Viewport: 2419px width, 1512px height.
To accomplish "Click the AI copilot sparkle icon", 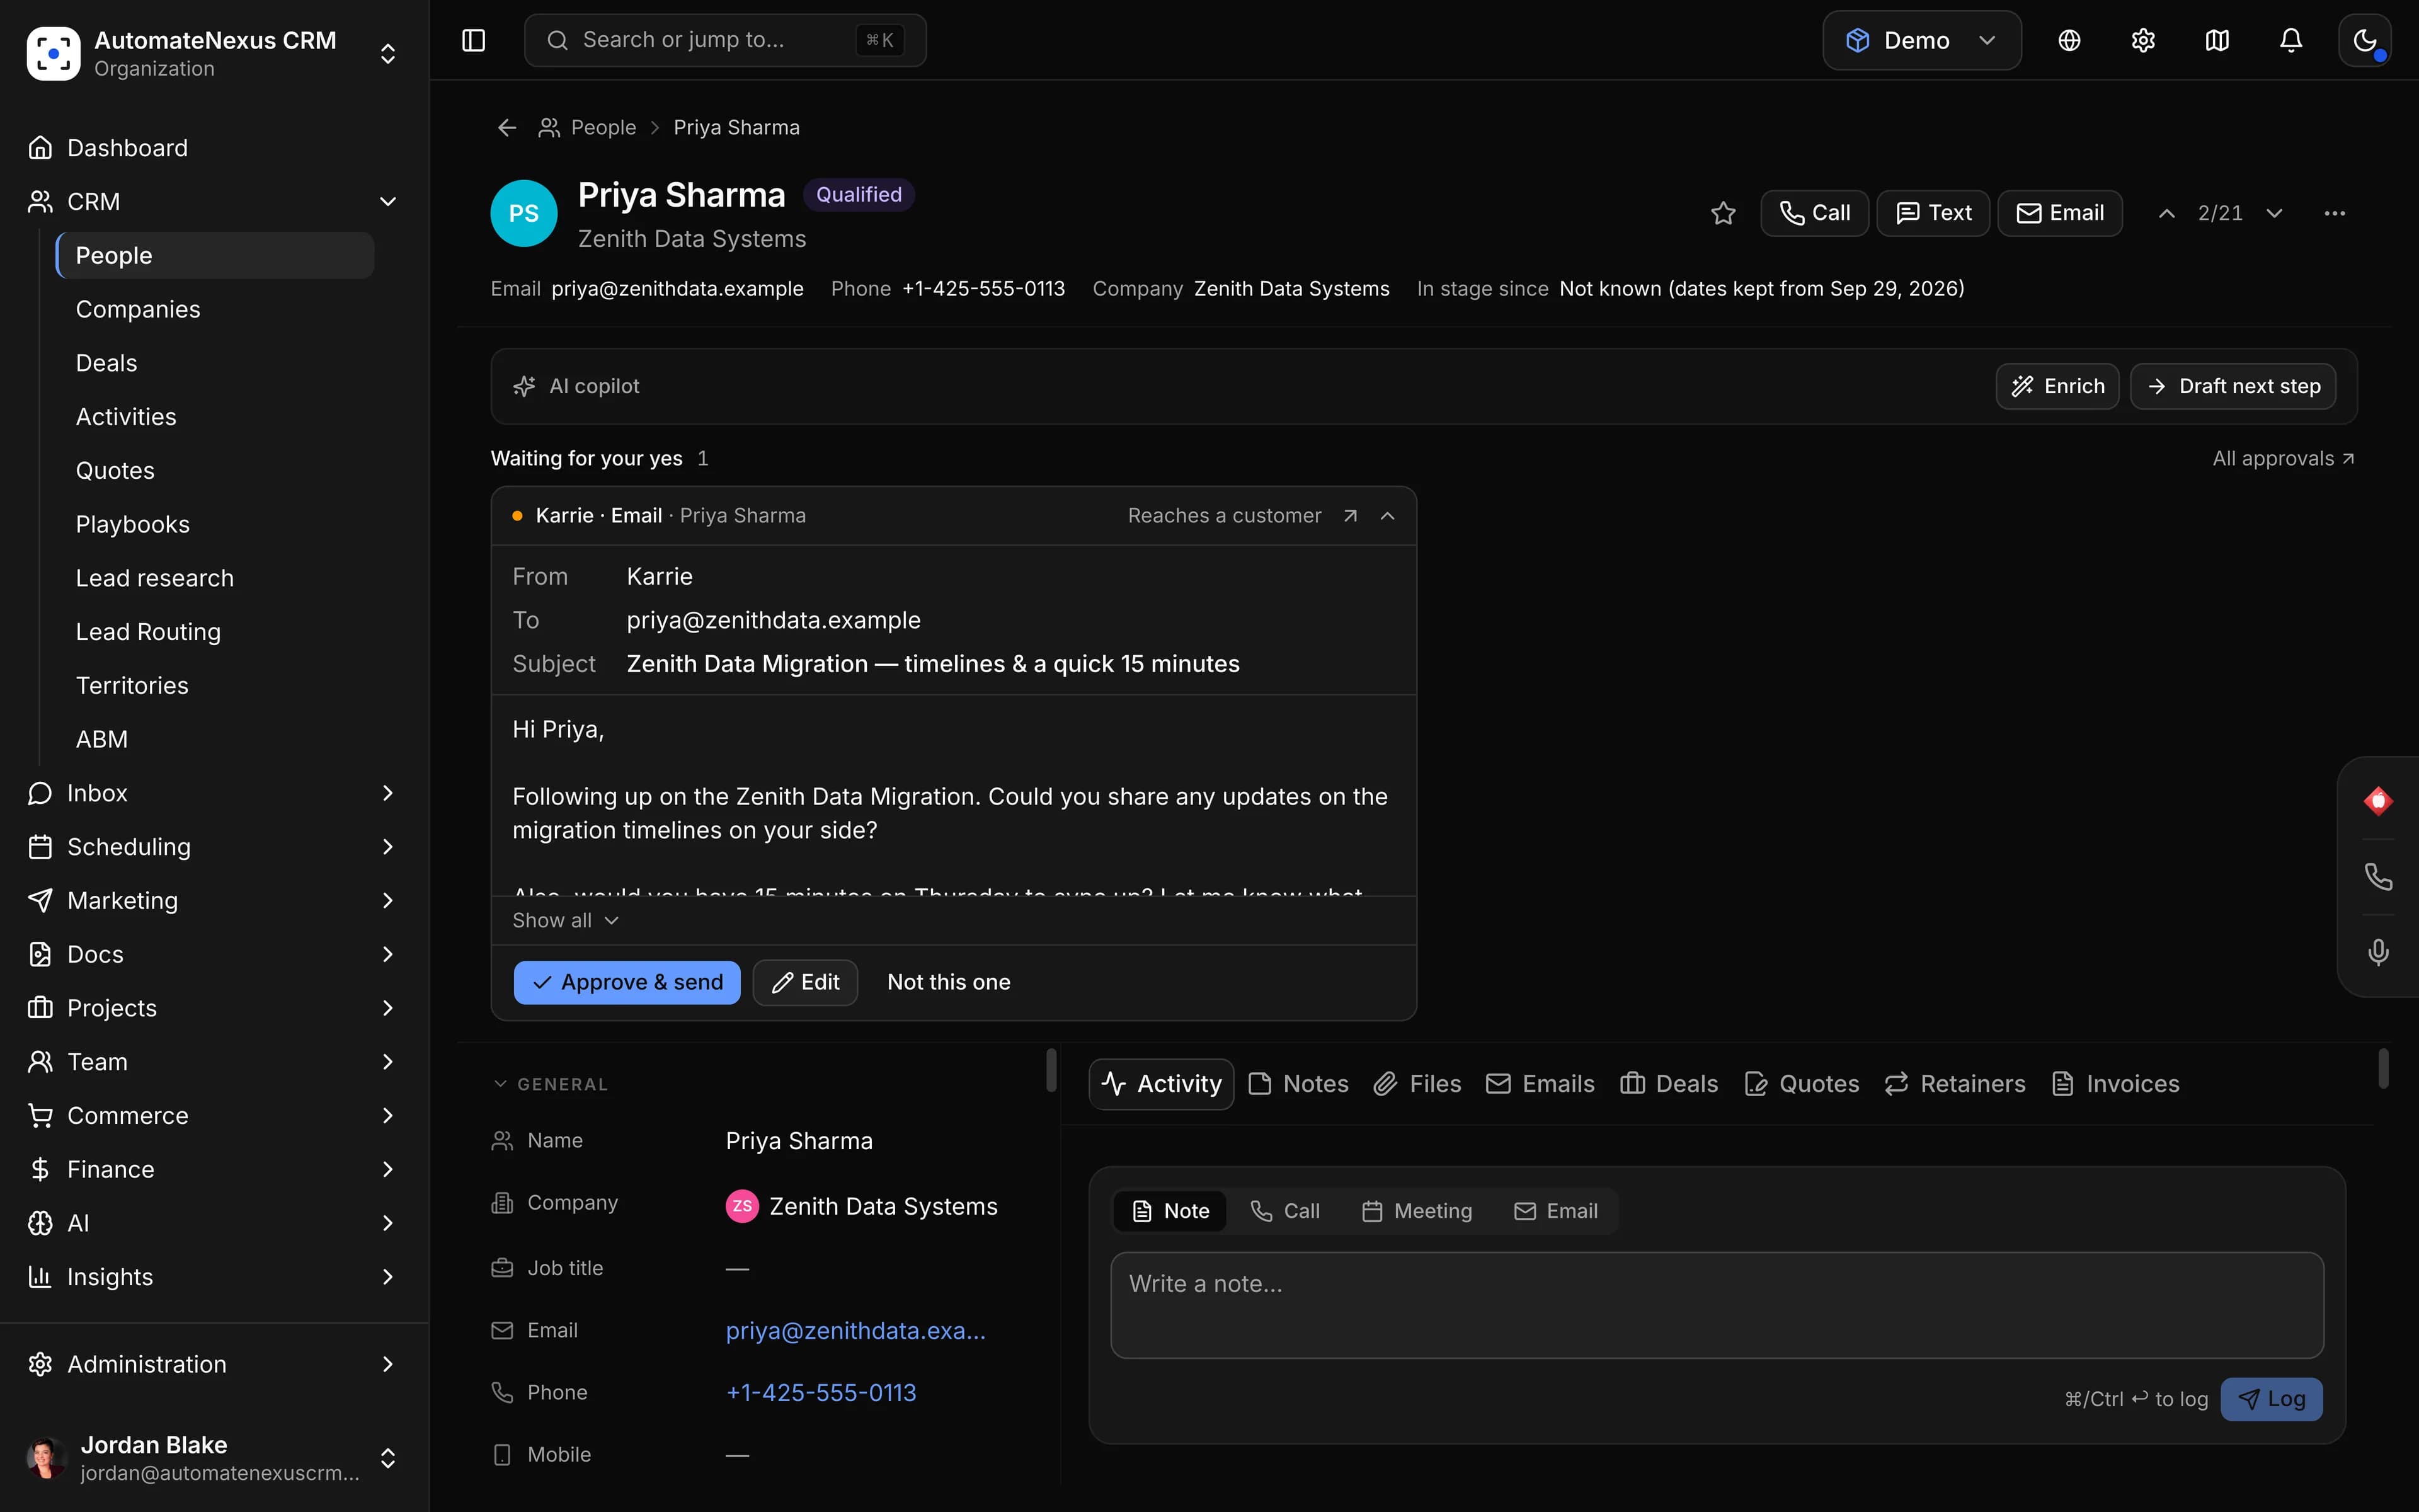I will click(523, 386).
